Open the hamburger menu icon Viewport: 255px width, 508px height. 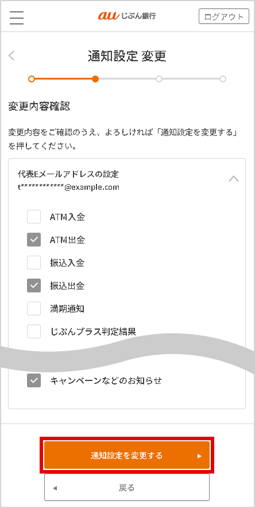(x=17, y=17)
